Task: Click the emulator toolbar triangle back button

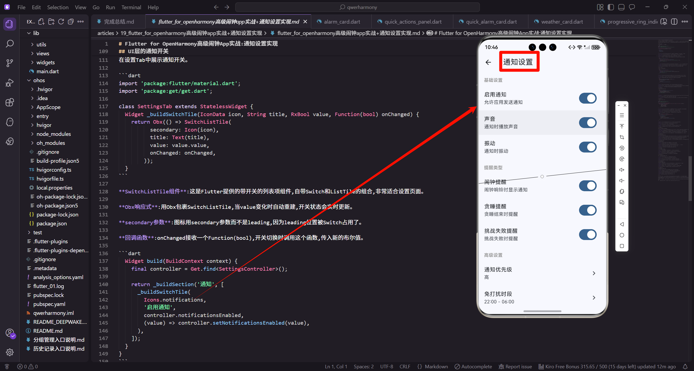Action: (x=622, y=224)
